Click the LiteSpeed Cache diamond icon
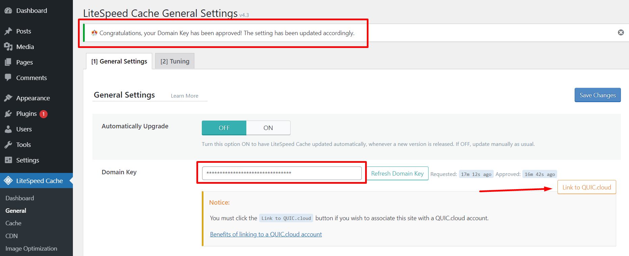 click(x=8, y=181)
